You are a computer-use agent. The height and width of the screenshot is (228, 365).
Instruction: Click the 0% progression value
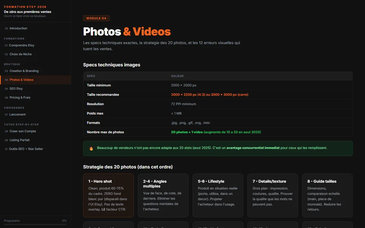[x=64, y=220]
